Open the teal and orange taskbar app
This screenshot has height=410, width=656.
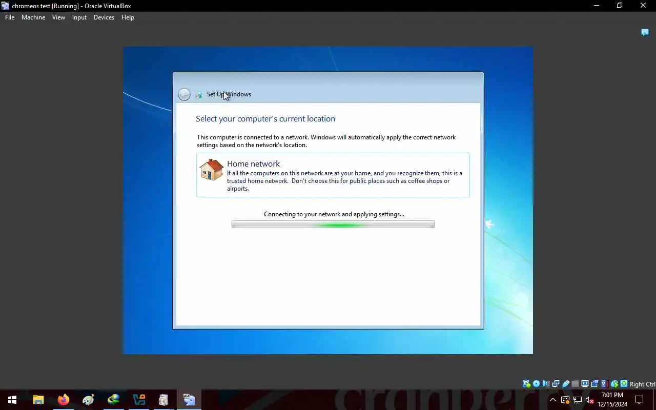[x=139, y=400]
